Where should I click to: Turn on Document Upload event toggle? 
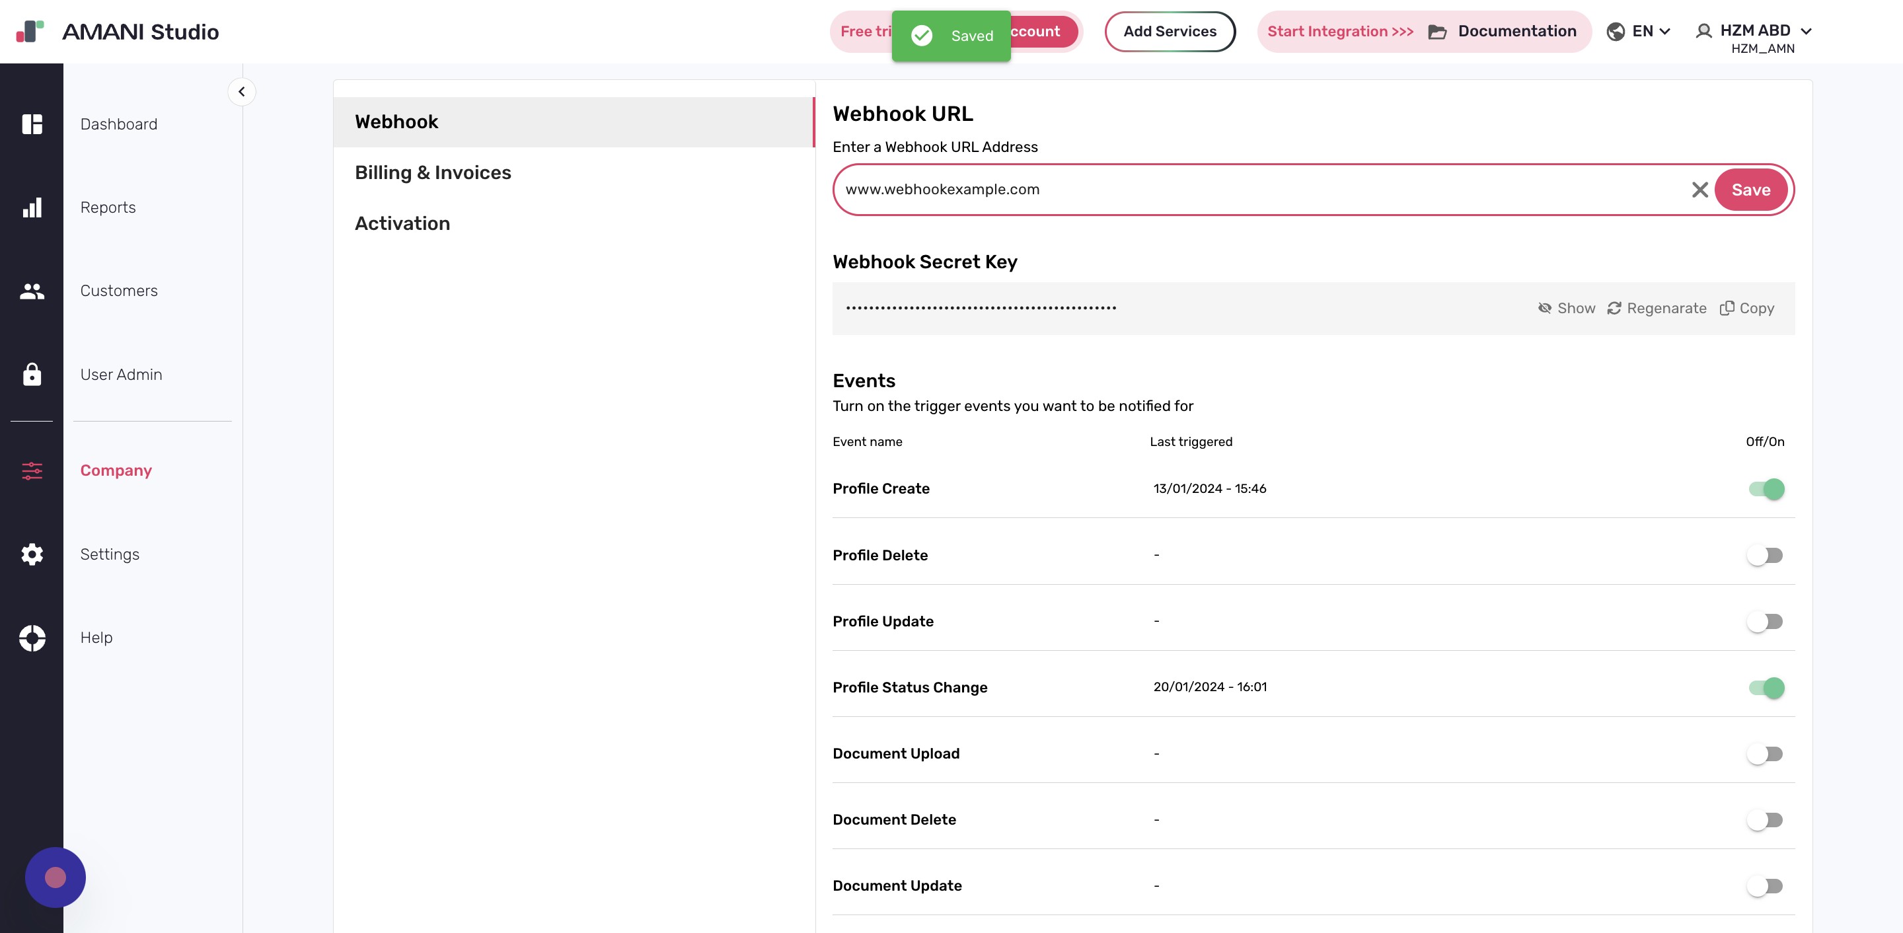tap(1764, 753)
